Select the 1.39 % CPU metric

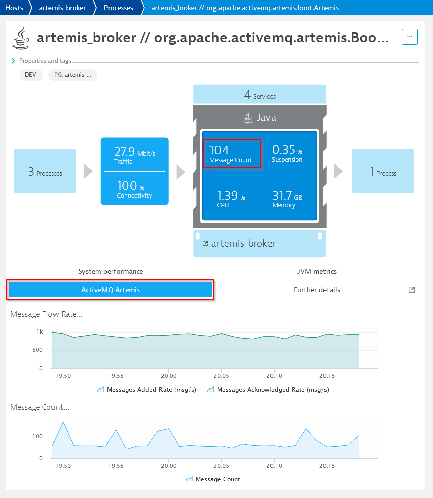pos(230,199)
